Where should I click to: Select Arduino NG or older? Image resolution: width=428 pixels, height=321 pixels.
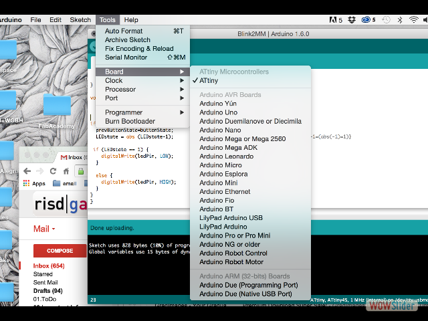(x=250, y=244)
